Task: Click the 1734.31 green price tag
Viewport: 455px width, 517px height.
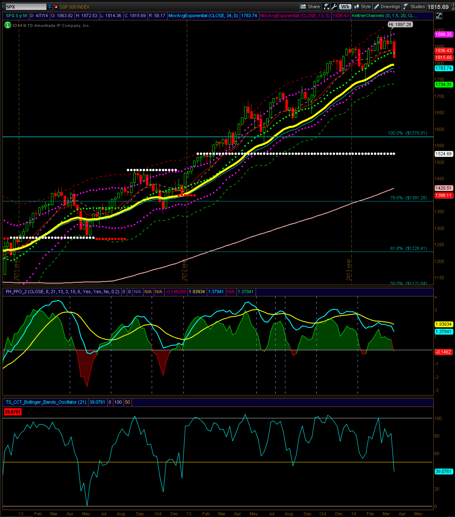Action: pyautogui.click(x=444, y=84)
